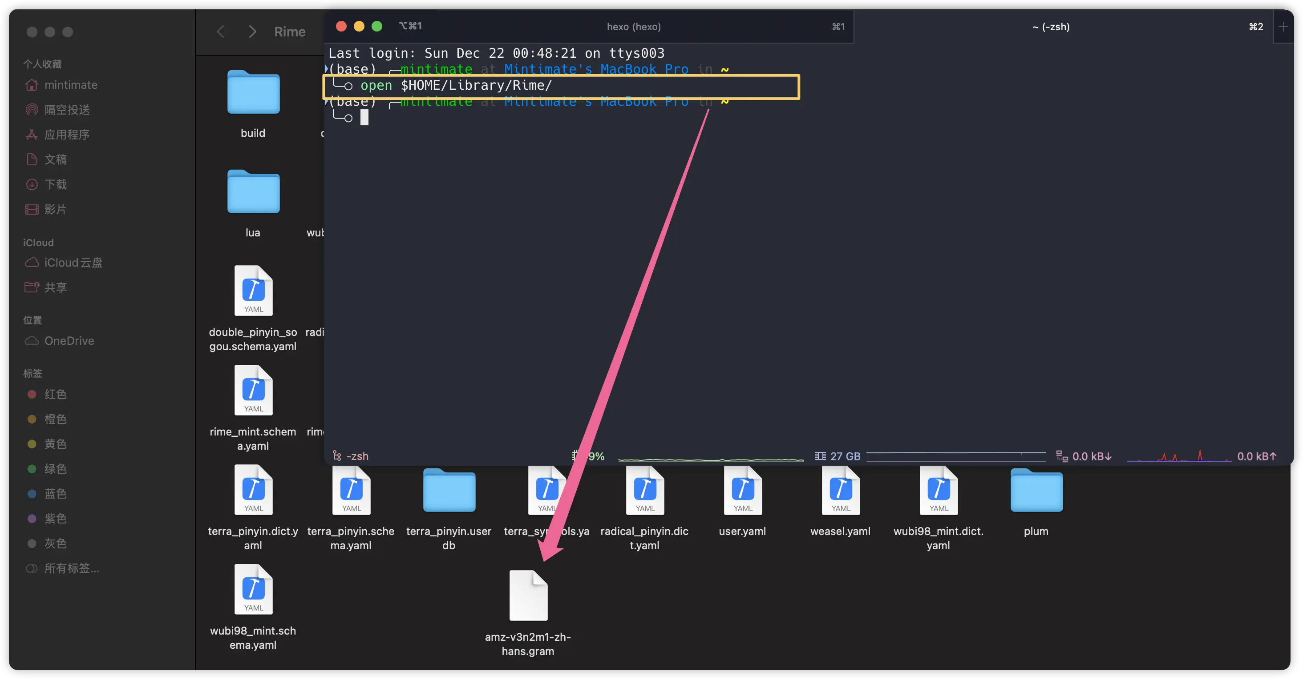Filter by 灰色 tag
The height and width of the screenshot is (679, 1303).
click(47, 543)
